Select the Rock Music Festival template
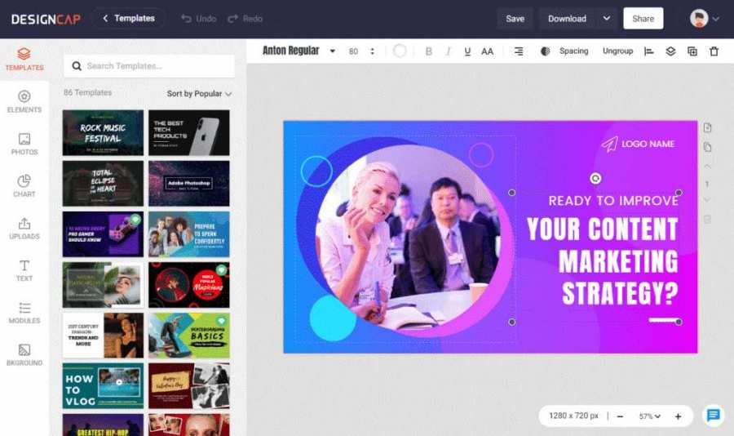The width and height of the screenshot is (734, 436). pyautogui.click(x=103, y=132)
